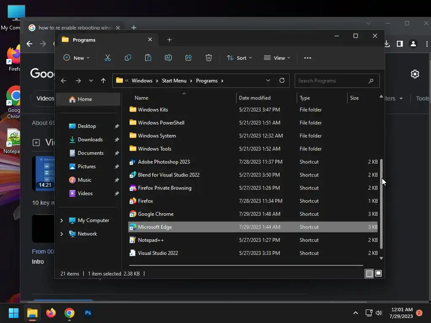Select the Programs Explorer tab
Image resolution: width=431 pixels, height=323 pixels.
click(107, 40)
